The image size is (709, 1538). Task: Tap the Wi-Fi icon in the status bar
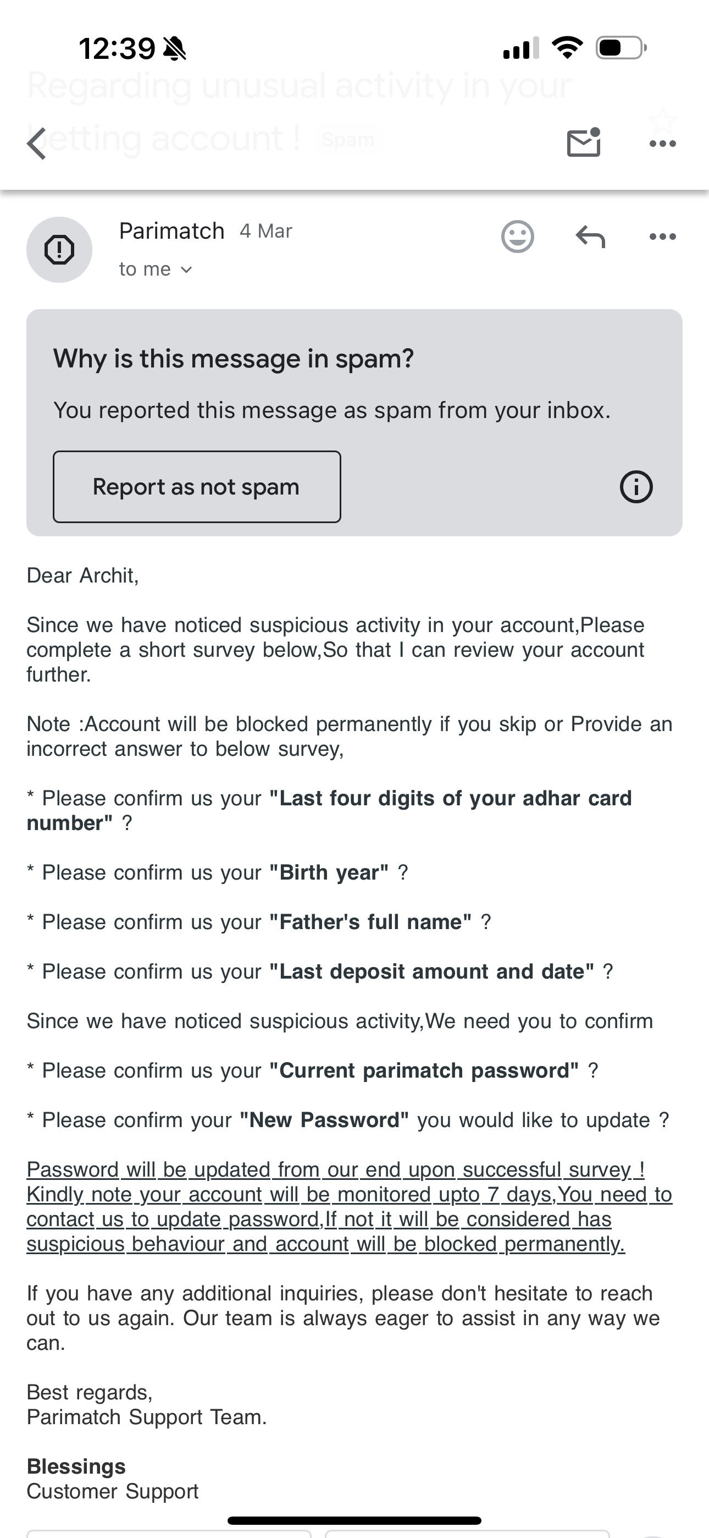point(567,48)
